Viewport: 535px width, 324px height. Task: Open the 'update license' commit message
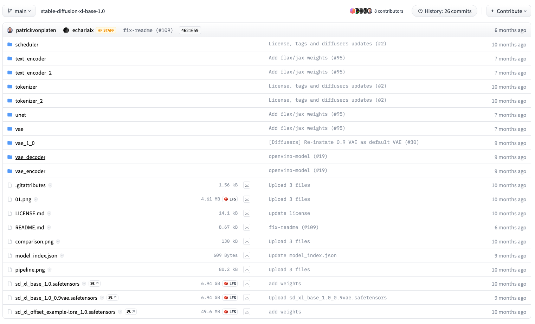pos(289,213)
